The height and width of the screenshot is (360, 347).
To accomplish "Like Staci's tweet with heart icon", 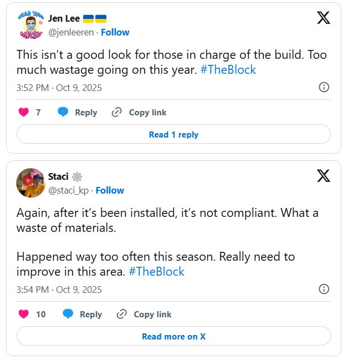I will tap(23, 314).
